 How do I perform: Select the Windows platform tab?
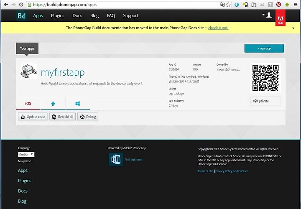coord(78,104)
